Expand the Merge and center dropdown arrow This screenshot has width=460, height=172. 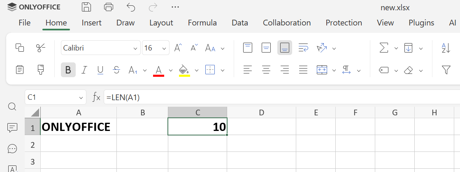(334, 70)
